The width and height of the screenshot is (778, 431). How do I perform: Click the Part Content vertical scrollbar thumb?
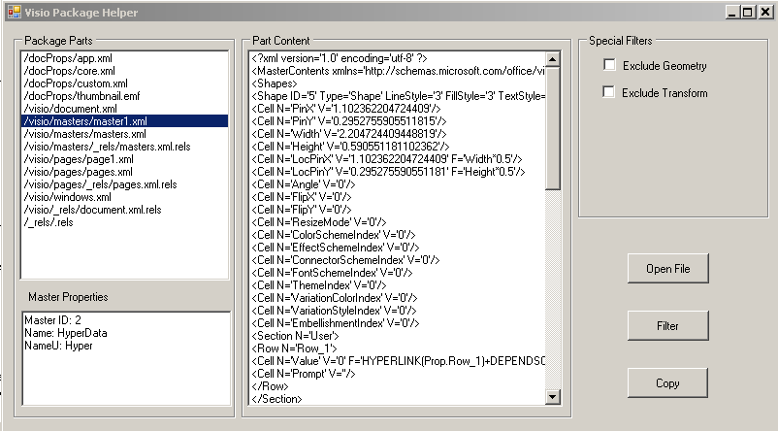point(553,128)
